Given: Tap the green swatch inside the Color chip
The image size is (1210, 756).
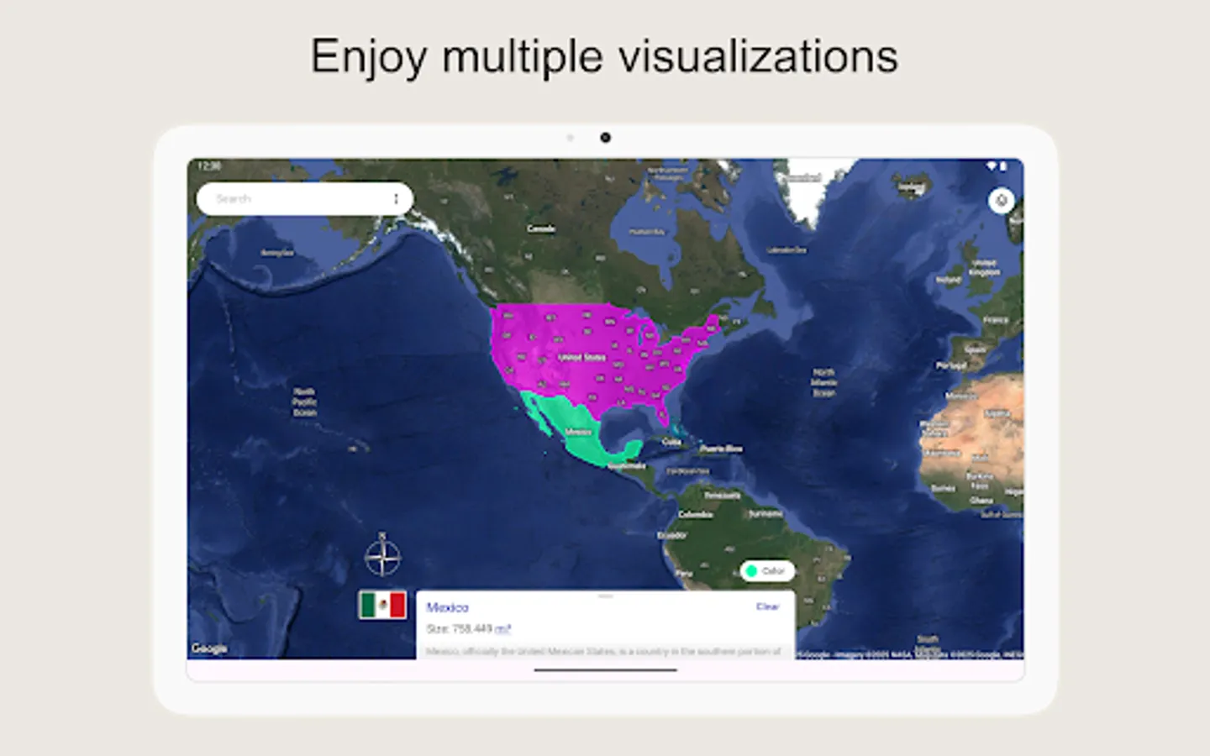Looking at the screenshot, I should pos(753,571).
